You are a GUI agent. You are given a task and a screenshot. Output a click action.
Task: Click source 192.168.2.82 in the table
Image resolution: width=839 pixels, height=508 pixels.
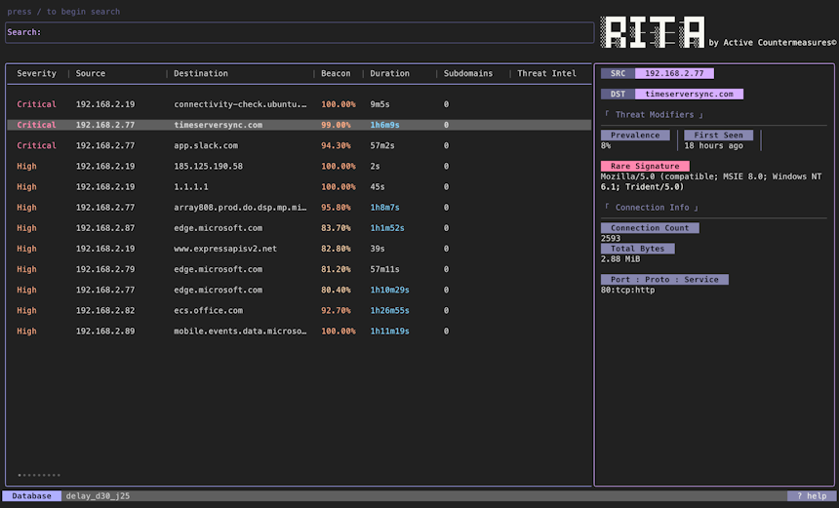tap(105, 310)
